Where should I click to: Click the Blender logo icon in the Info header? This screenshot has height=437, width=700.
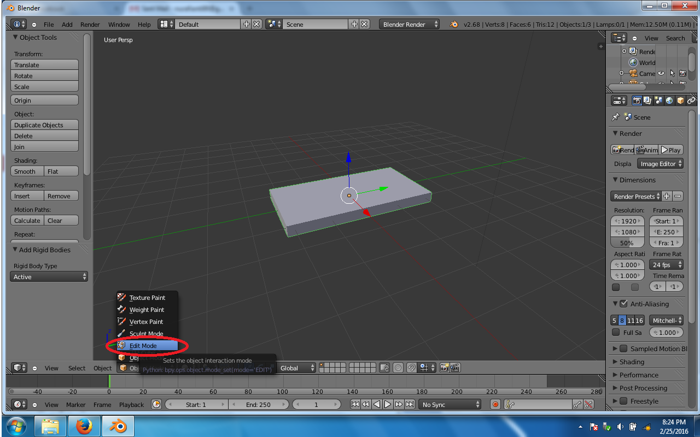coord(454,24)
